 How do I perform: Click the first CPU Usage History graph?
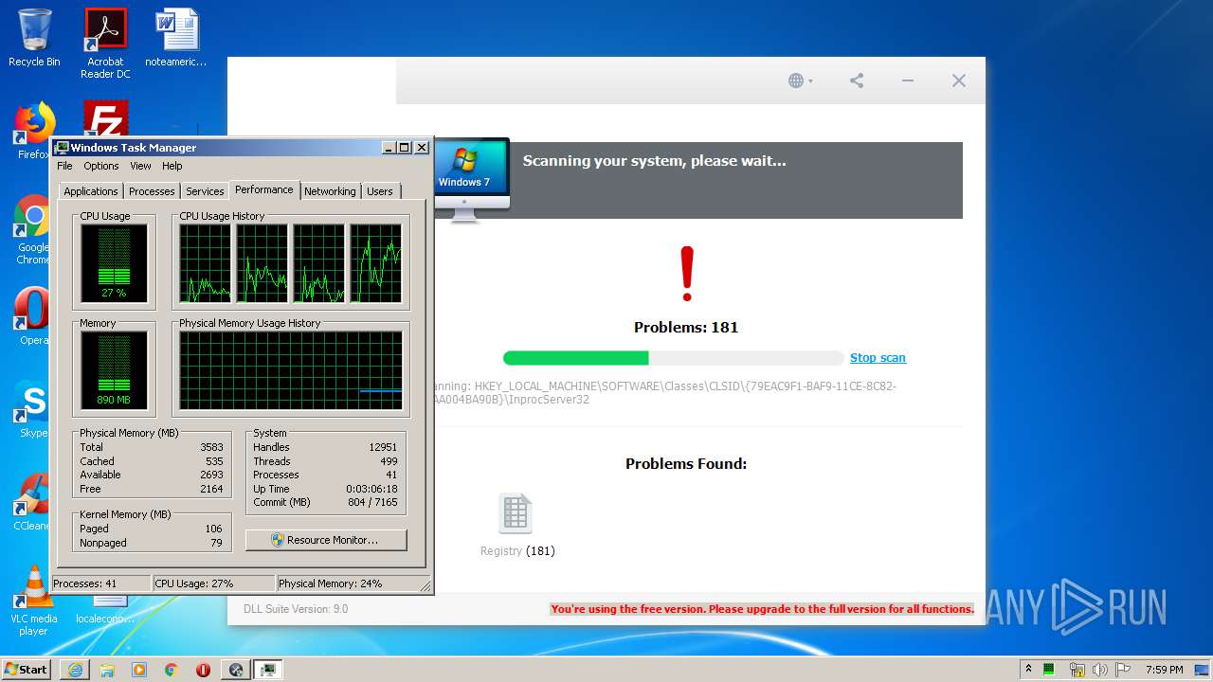point(205,263)
